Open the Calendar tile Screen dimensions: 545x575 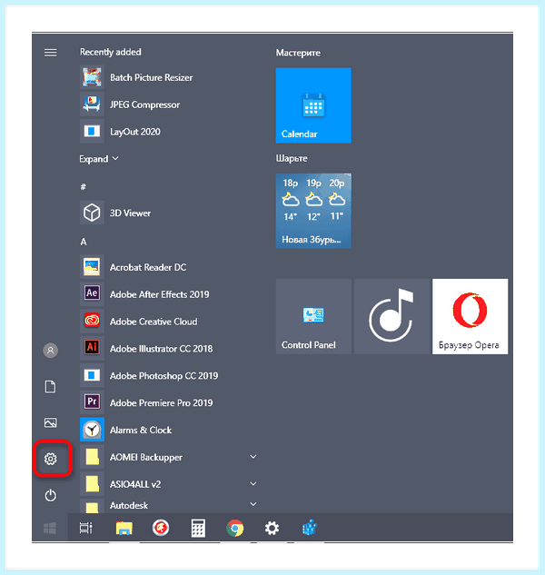click(x=313, y=105)
